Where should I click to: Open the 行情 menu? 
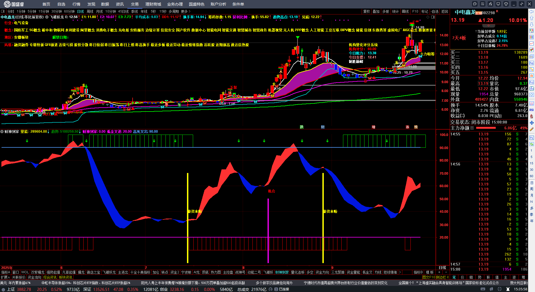coord(76,4)
